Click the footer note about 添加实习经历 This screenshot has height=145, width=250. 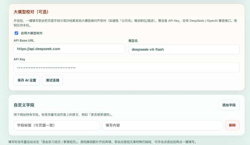pos(103,142)
